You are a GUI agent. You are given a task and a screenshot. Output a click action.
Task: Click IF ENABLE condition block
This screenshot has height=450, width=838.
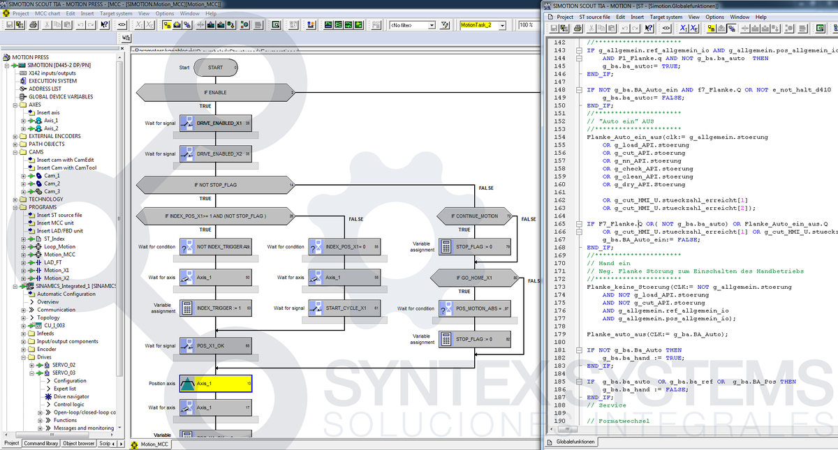coord(215,92)
